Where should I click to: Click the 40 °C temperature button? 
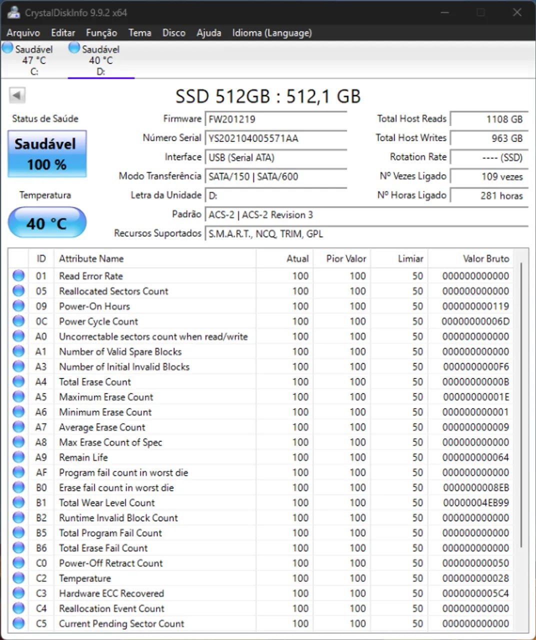47,222
